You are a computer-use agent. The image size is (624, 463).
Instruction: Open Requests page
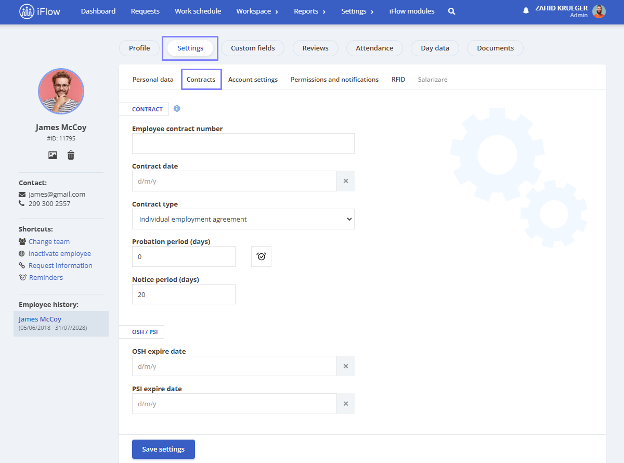pos(145,11)
